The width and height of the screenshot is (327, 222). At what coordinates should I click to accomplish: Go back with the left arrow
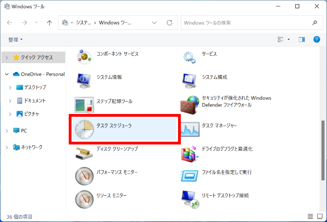pos(10,23)
